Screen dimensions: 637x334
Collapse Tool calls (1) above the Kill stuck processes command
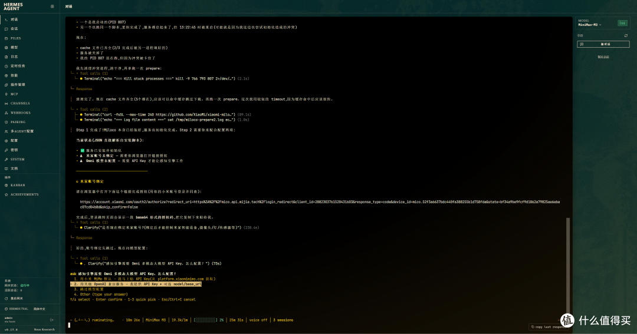coord(93,74)
